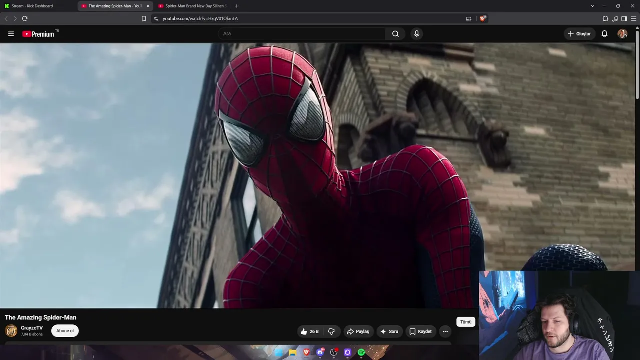Click the 7,04 B abone subscriber count
The width and height of the screenshot is (640, 360).
[32, 334]
